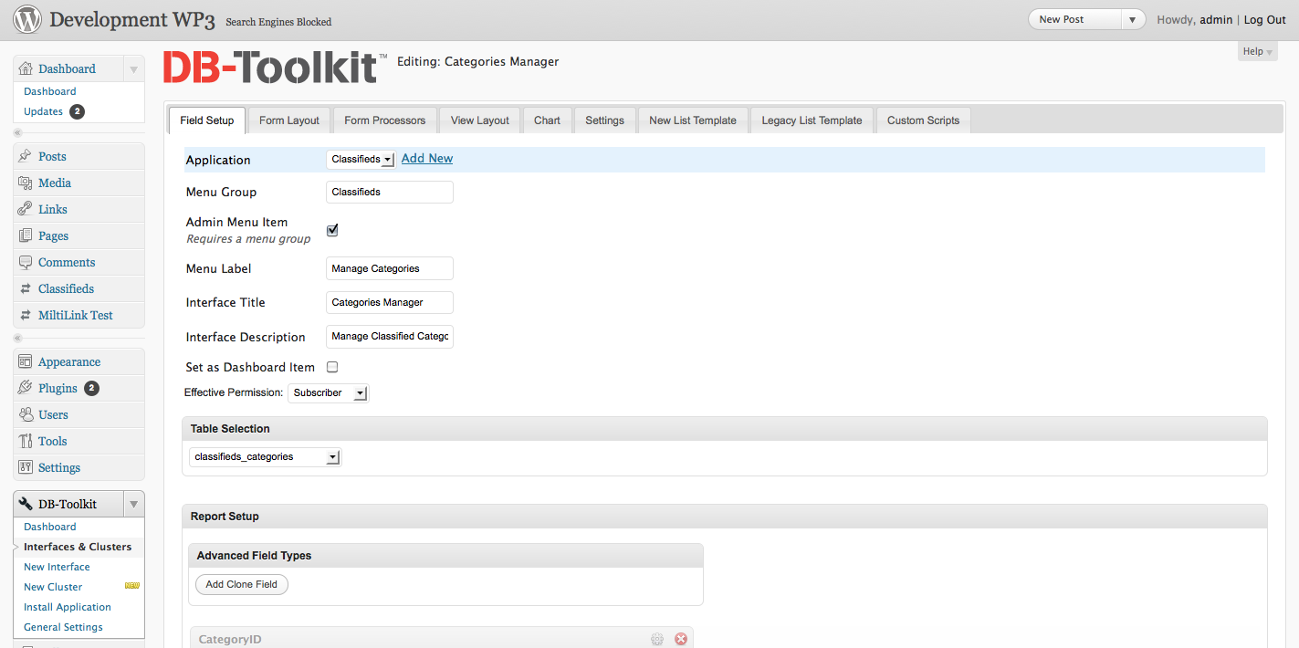
Task: Click the WordPress logo icon
Action: (27, 19)
